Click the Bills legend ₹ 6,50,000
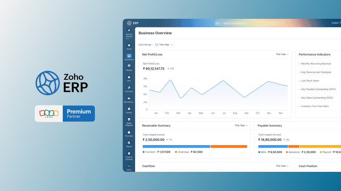Image resolution: width=341 pixels, height=191 pixels. [x=270, y=152]
